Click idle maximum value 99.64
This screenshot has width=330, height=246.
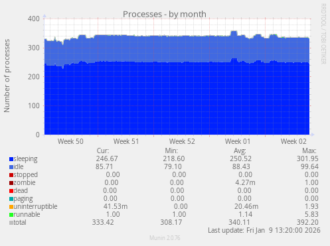(309, 166)
